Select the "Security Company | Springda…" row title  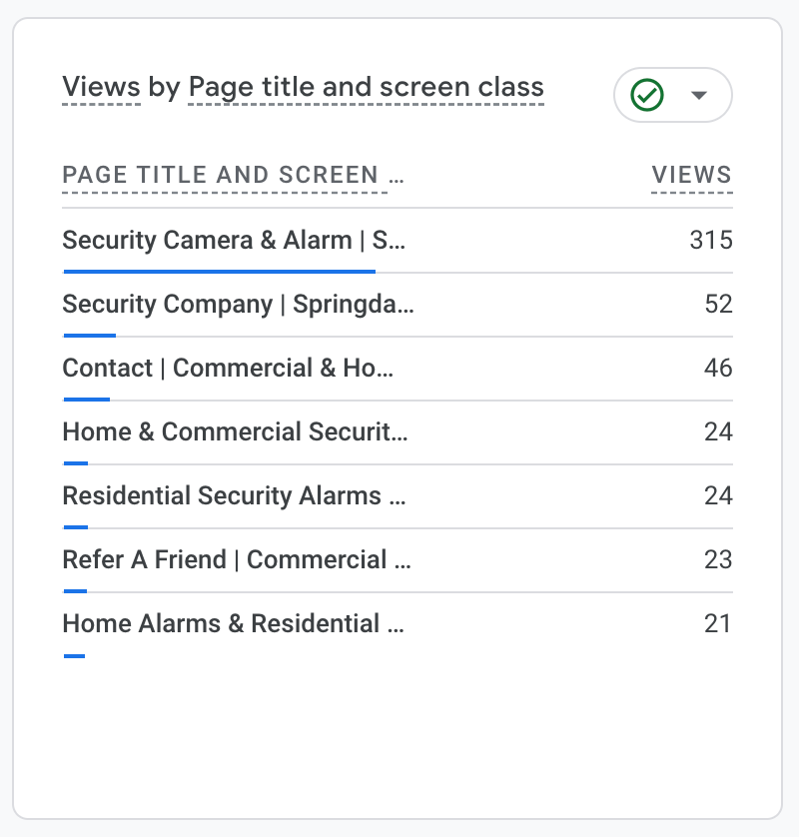point(238,304)
